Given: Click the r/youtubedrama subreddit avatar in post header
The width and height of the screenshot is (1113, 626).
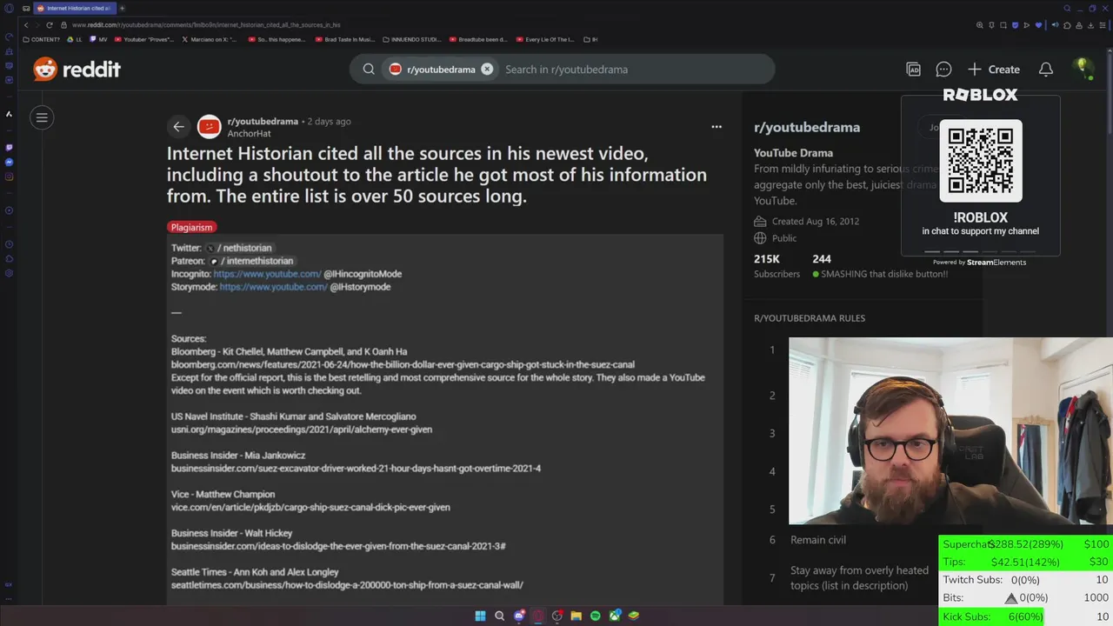Looking at the screenshot, I should point(209,127).
